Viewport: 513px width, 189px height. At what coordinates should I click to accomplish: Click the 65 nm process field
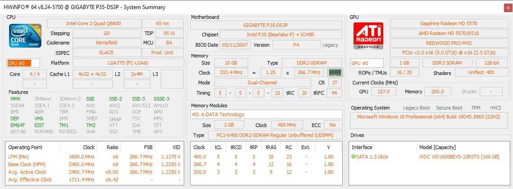(163, 23)
